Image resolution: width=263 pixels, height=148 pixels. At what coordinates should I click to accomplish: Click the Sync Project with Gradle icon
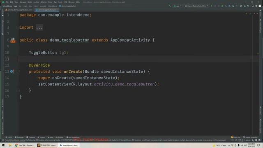click(x=241, y=6)
